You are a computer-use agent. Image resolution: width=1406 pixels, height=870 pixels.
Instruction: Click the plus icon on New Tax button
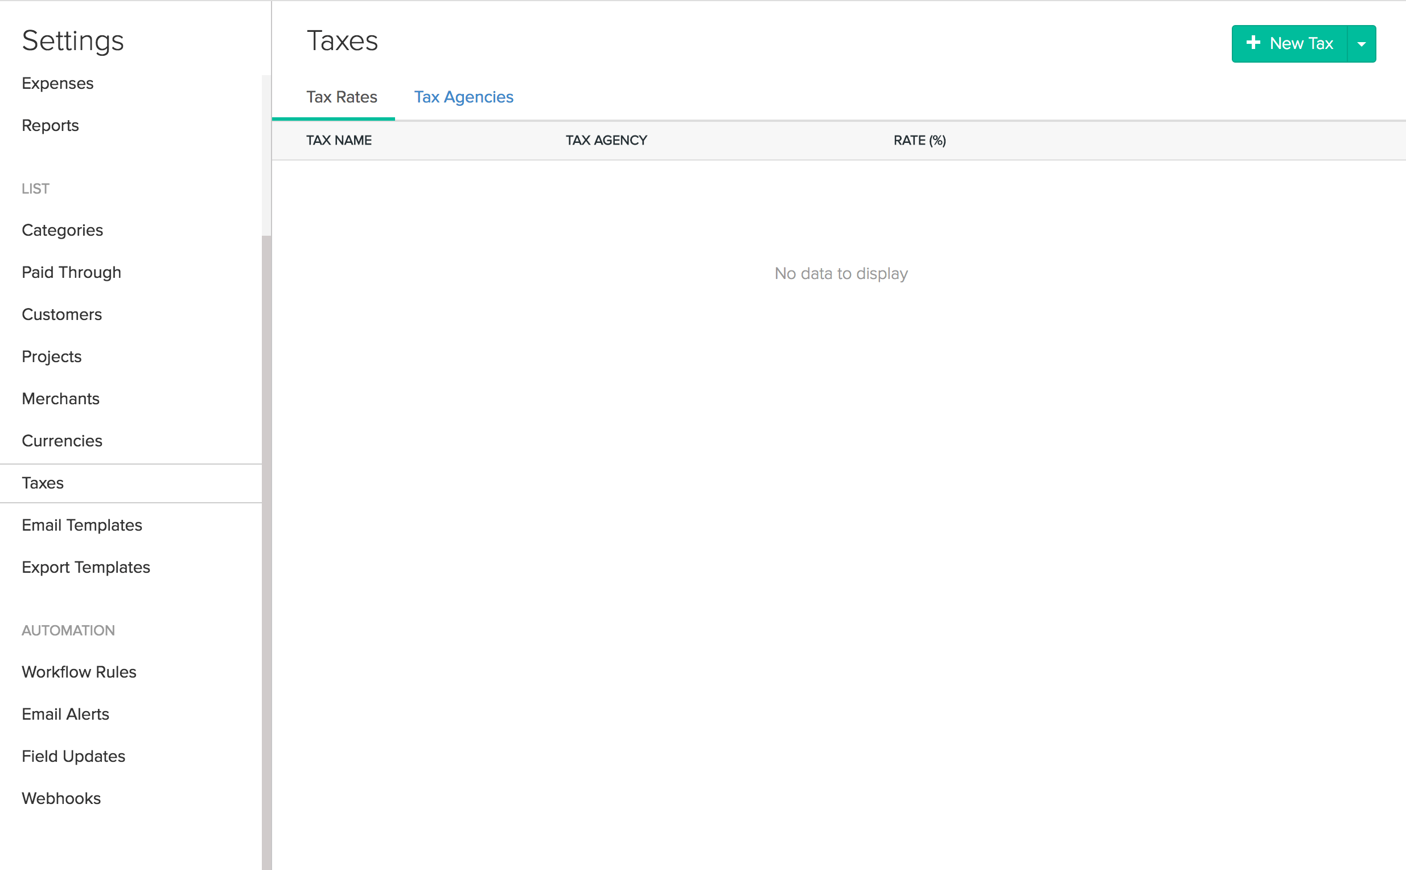pyautogui.click(x=1253, y=43)
